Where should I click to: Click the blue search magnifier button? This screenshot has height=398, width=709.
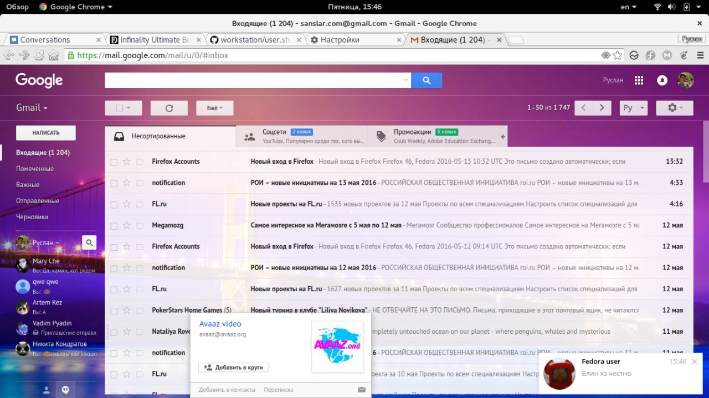click(x=427, y=80)
